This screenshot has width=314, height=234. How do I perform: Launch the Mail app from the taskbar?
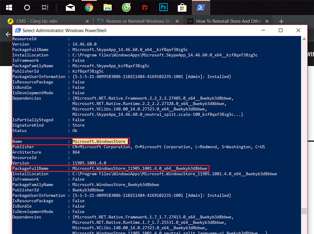tap(70, 8)
